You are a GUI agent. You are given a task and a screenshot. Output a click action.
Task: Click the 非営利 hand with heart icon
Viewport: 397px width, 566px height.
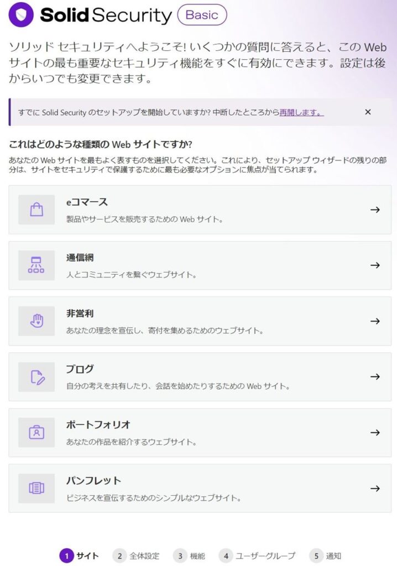pyautogui.click(x=36, y=321)
